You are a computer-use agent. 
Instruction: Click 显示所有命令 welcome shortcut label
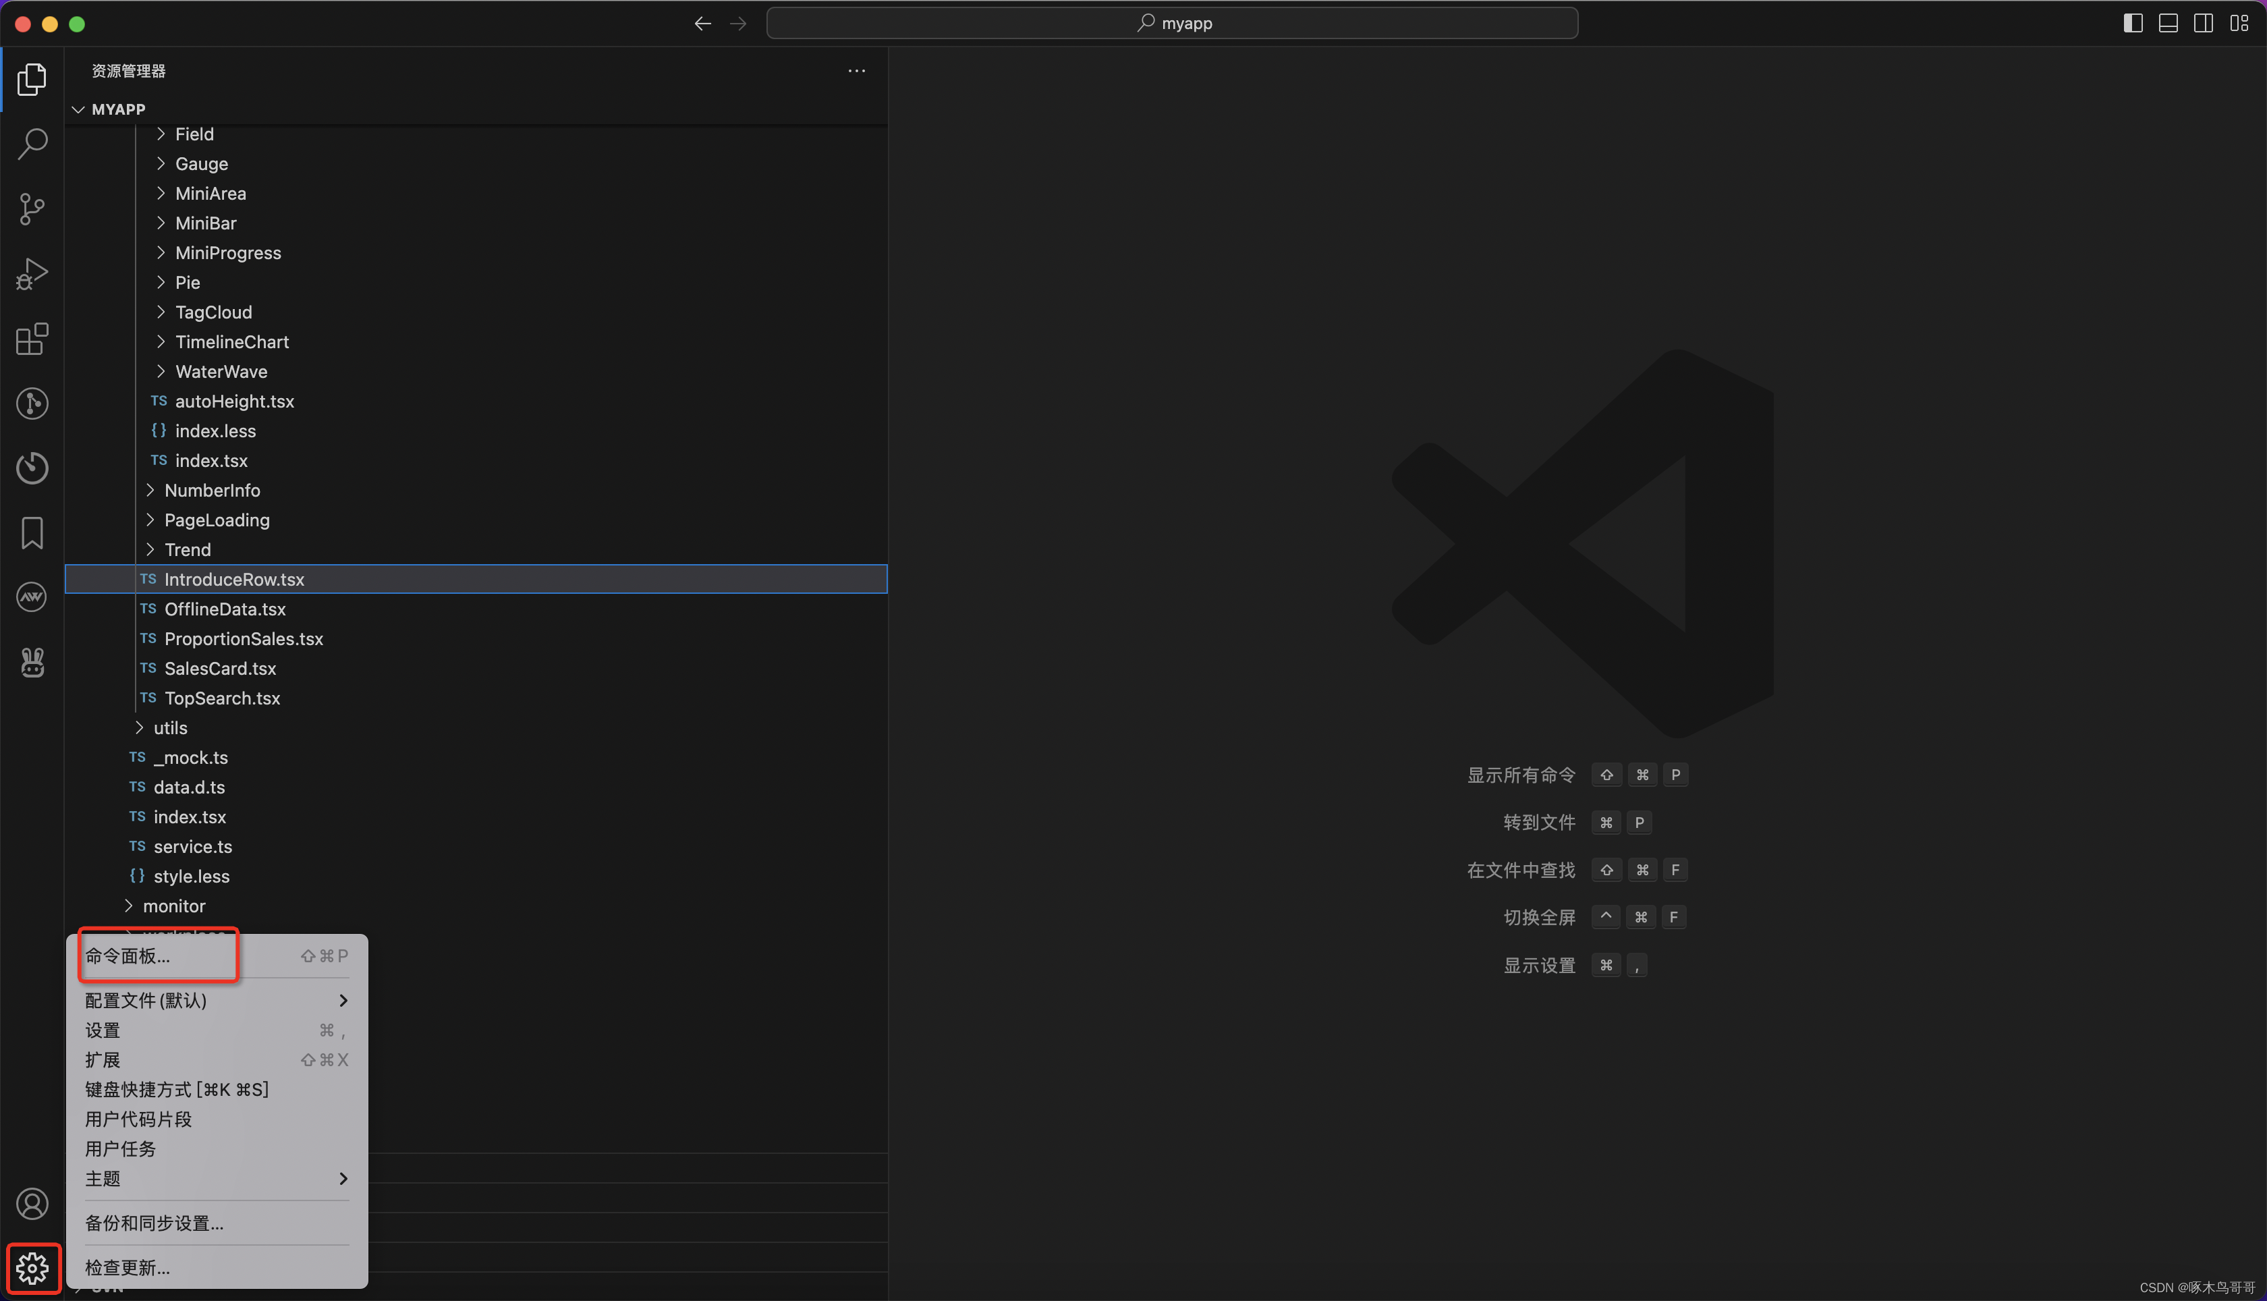pos(1521,775)
